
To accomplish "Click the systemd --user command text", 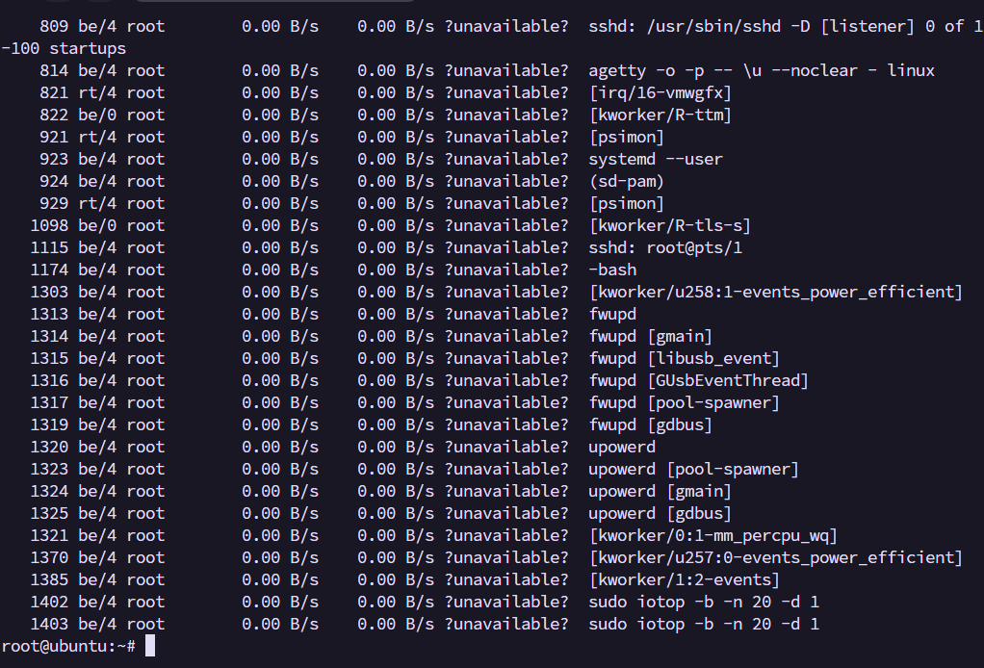I will 655,159.
